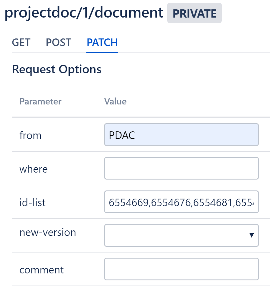Click the id-list parameter label
Image resolution: width=270 pixels, height=294 pixels.
click(33, 202)
